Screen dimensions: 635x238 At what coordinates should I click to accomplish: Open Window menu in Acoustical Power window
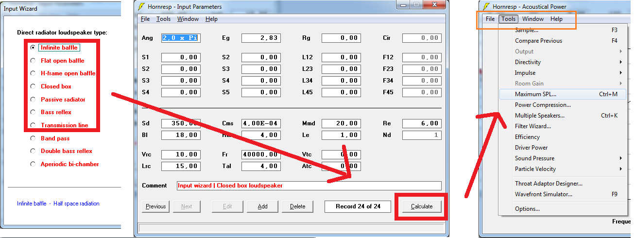(x=533, y=19)
